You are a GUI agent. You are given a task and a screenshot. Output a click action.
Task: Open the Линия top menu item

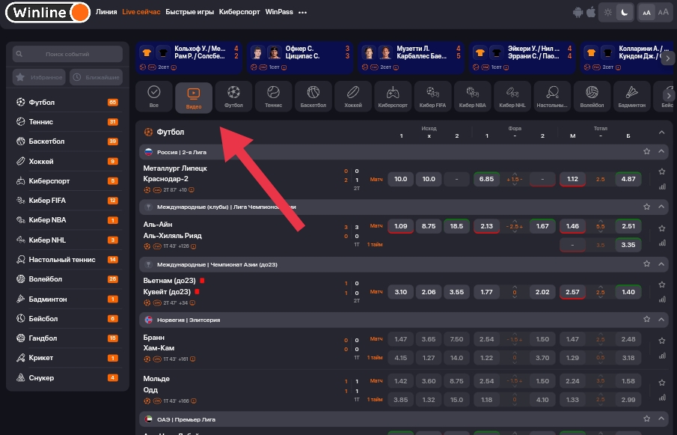[106, 12]
